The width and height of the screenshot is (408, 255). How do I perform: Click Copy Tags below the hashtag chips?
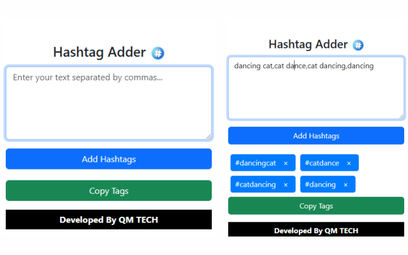click(x=316, y=206)
